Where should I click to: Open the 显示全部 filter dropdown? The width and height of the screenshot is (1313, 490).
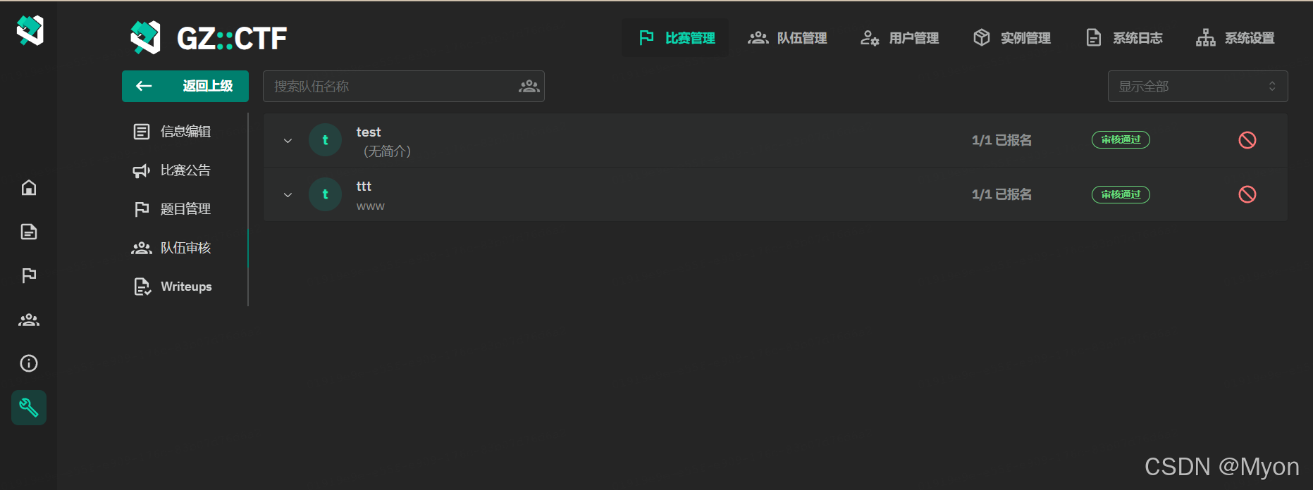(x=1198, y=87)
